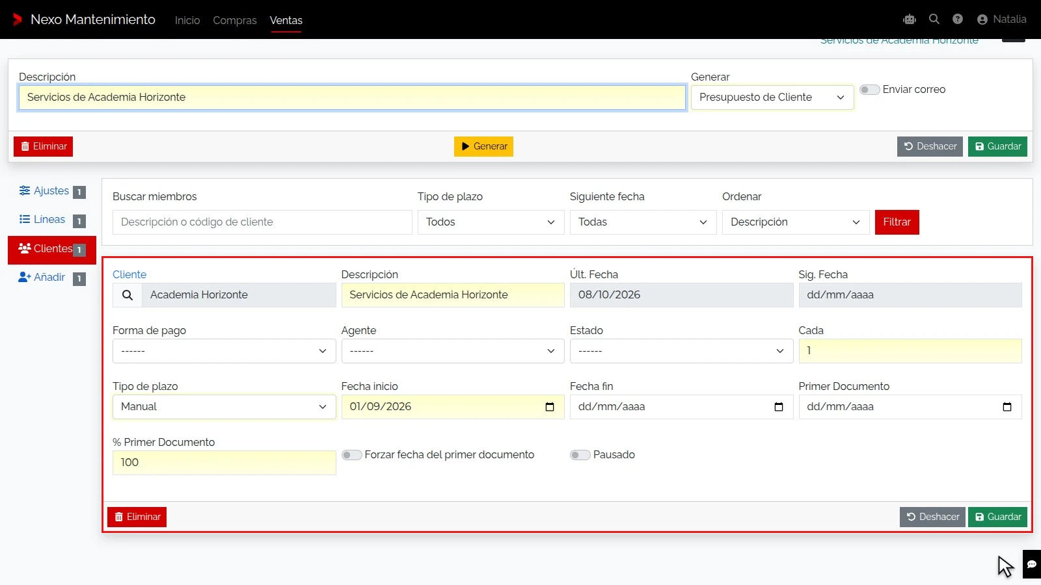Click the Nexo Mantenimiento logo icon
This screenshot has height=585, width=1041.
coord(18,19)
